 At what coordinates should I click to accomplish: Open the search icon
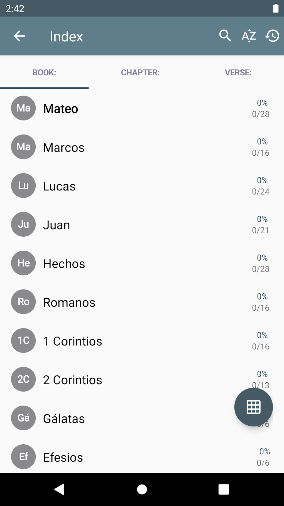pyautogui.click(x=225, y=36)
